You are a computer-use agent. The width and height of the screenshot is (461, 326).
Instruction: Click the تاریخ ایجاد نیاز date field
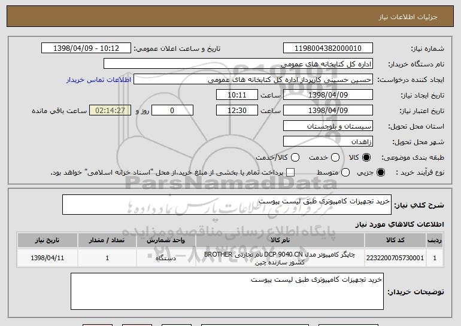(x=327, y=95)
